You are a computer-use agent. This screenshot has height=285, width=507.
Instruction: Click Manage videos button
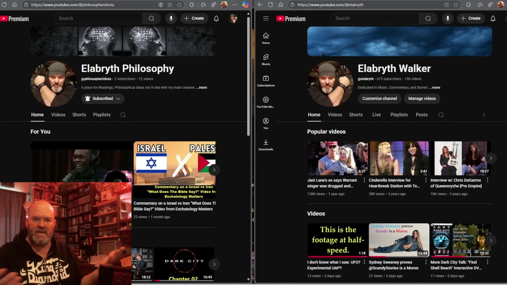(x=422, y=99)
